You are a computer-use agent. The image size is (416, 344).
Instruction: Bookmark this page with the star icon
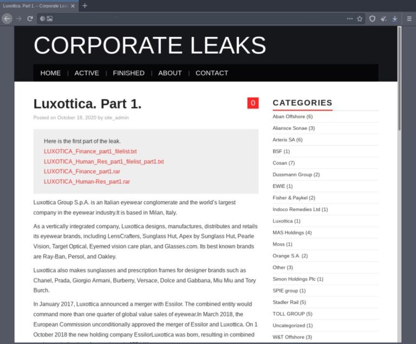[x=360, y=18]
